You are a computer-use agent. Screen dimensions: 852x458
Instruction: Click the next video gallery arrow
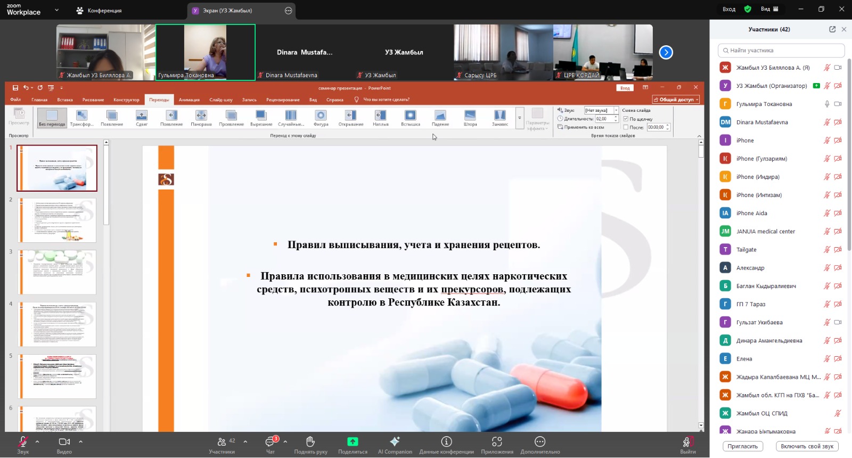[x=666, y=52]
